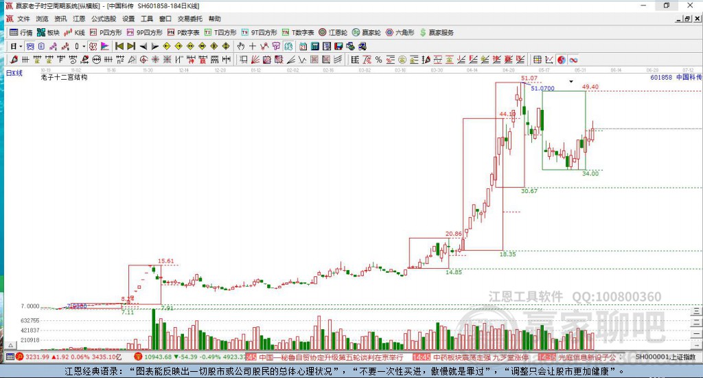This screenshot has height=378, width=703.
Task: Open the T四方形 tool
Action: [220, 32]
